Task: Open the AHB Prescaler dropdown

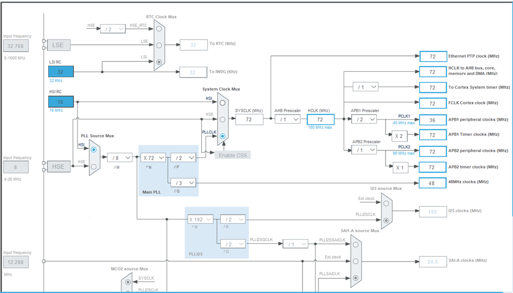Action: 288,120
